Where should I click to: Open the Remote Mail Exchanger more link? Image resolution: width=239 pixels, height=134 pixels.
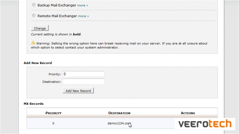83,16
